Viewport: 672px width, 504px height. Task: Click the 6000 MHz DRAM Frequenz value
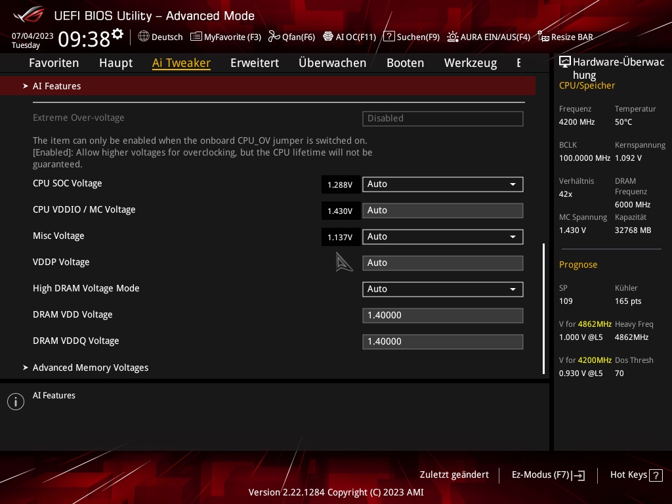(x=633, y=205)
